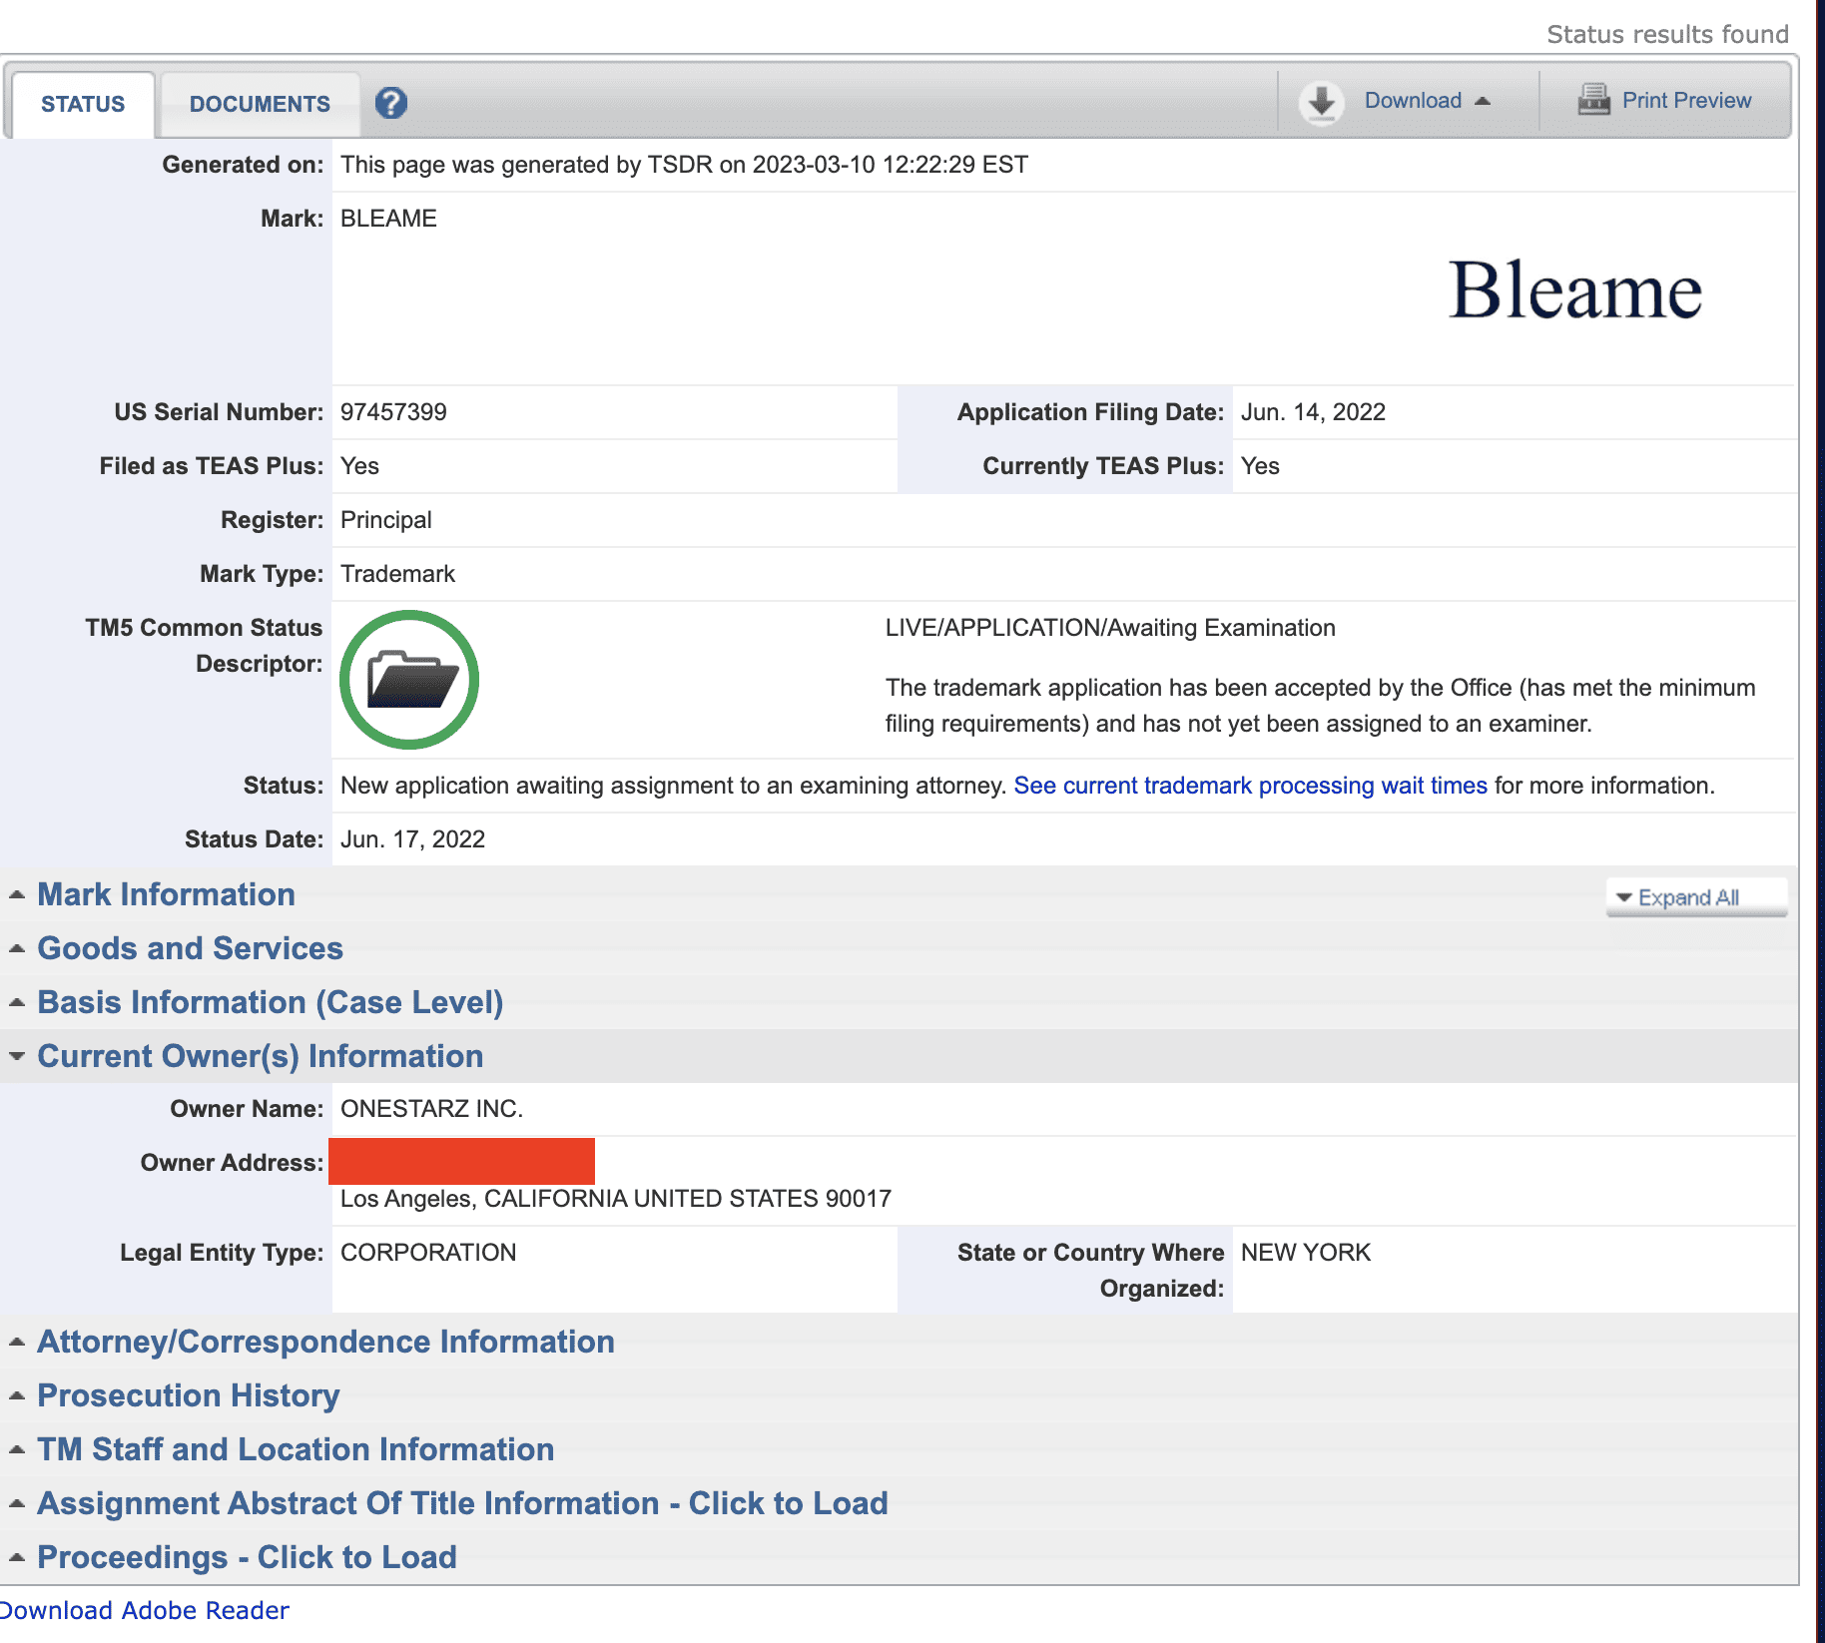This screenshot has height=1643, width=1825.
Task: Expand the Prosecution History section
Action: (188, 1395)
